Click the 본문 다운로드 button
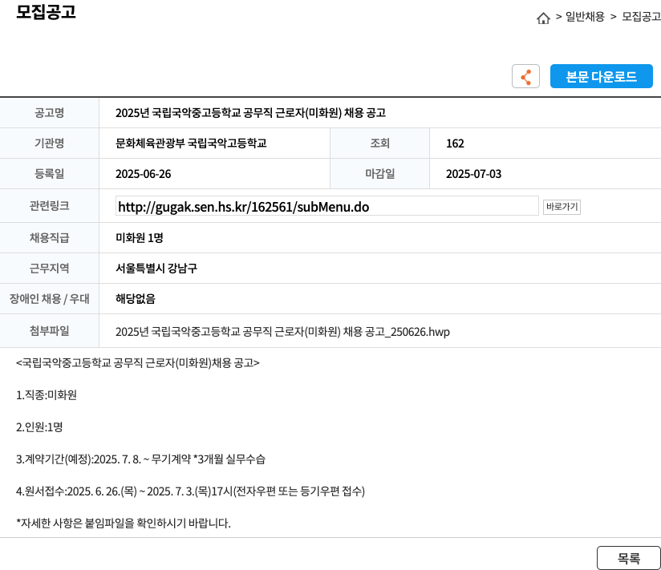Image resolution: width=661 pixels, height=570 pixels. 601,76
